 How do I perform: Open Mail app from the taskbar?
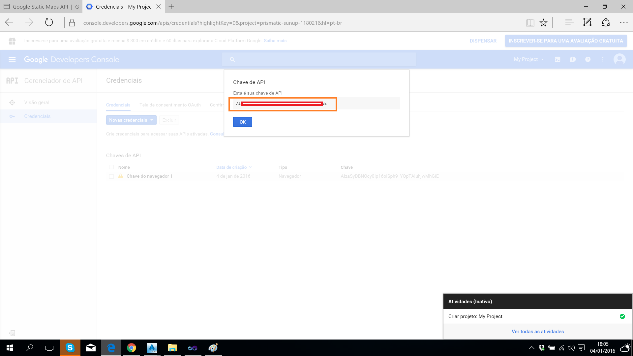(91, 348)
